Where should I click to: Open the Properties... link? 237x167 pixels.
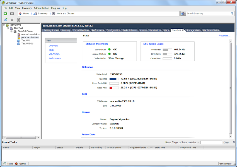[x=224, y=36]
